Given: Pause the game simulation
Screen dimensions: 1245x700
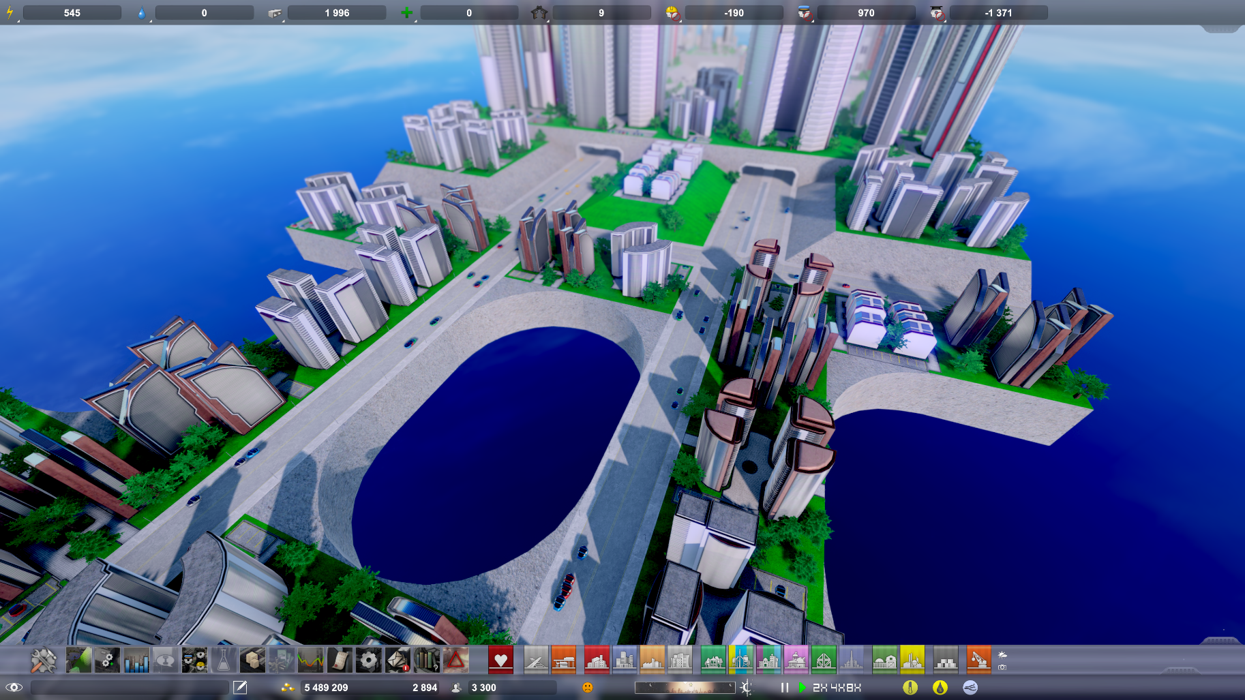Looking at the screenshot, I should 785,687.
